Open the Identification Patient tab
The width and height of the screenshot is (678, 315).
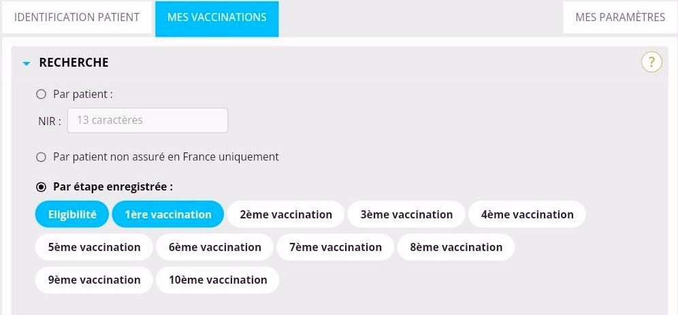click(x=76, y=18)
